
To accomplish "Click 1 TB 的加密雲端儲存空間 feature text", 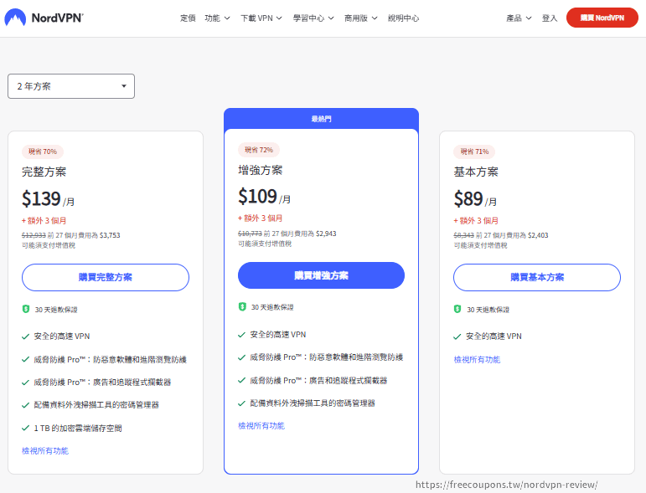I will [x=78, y=429].
